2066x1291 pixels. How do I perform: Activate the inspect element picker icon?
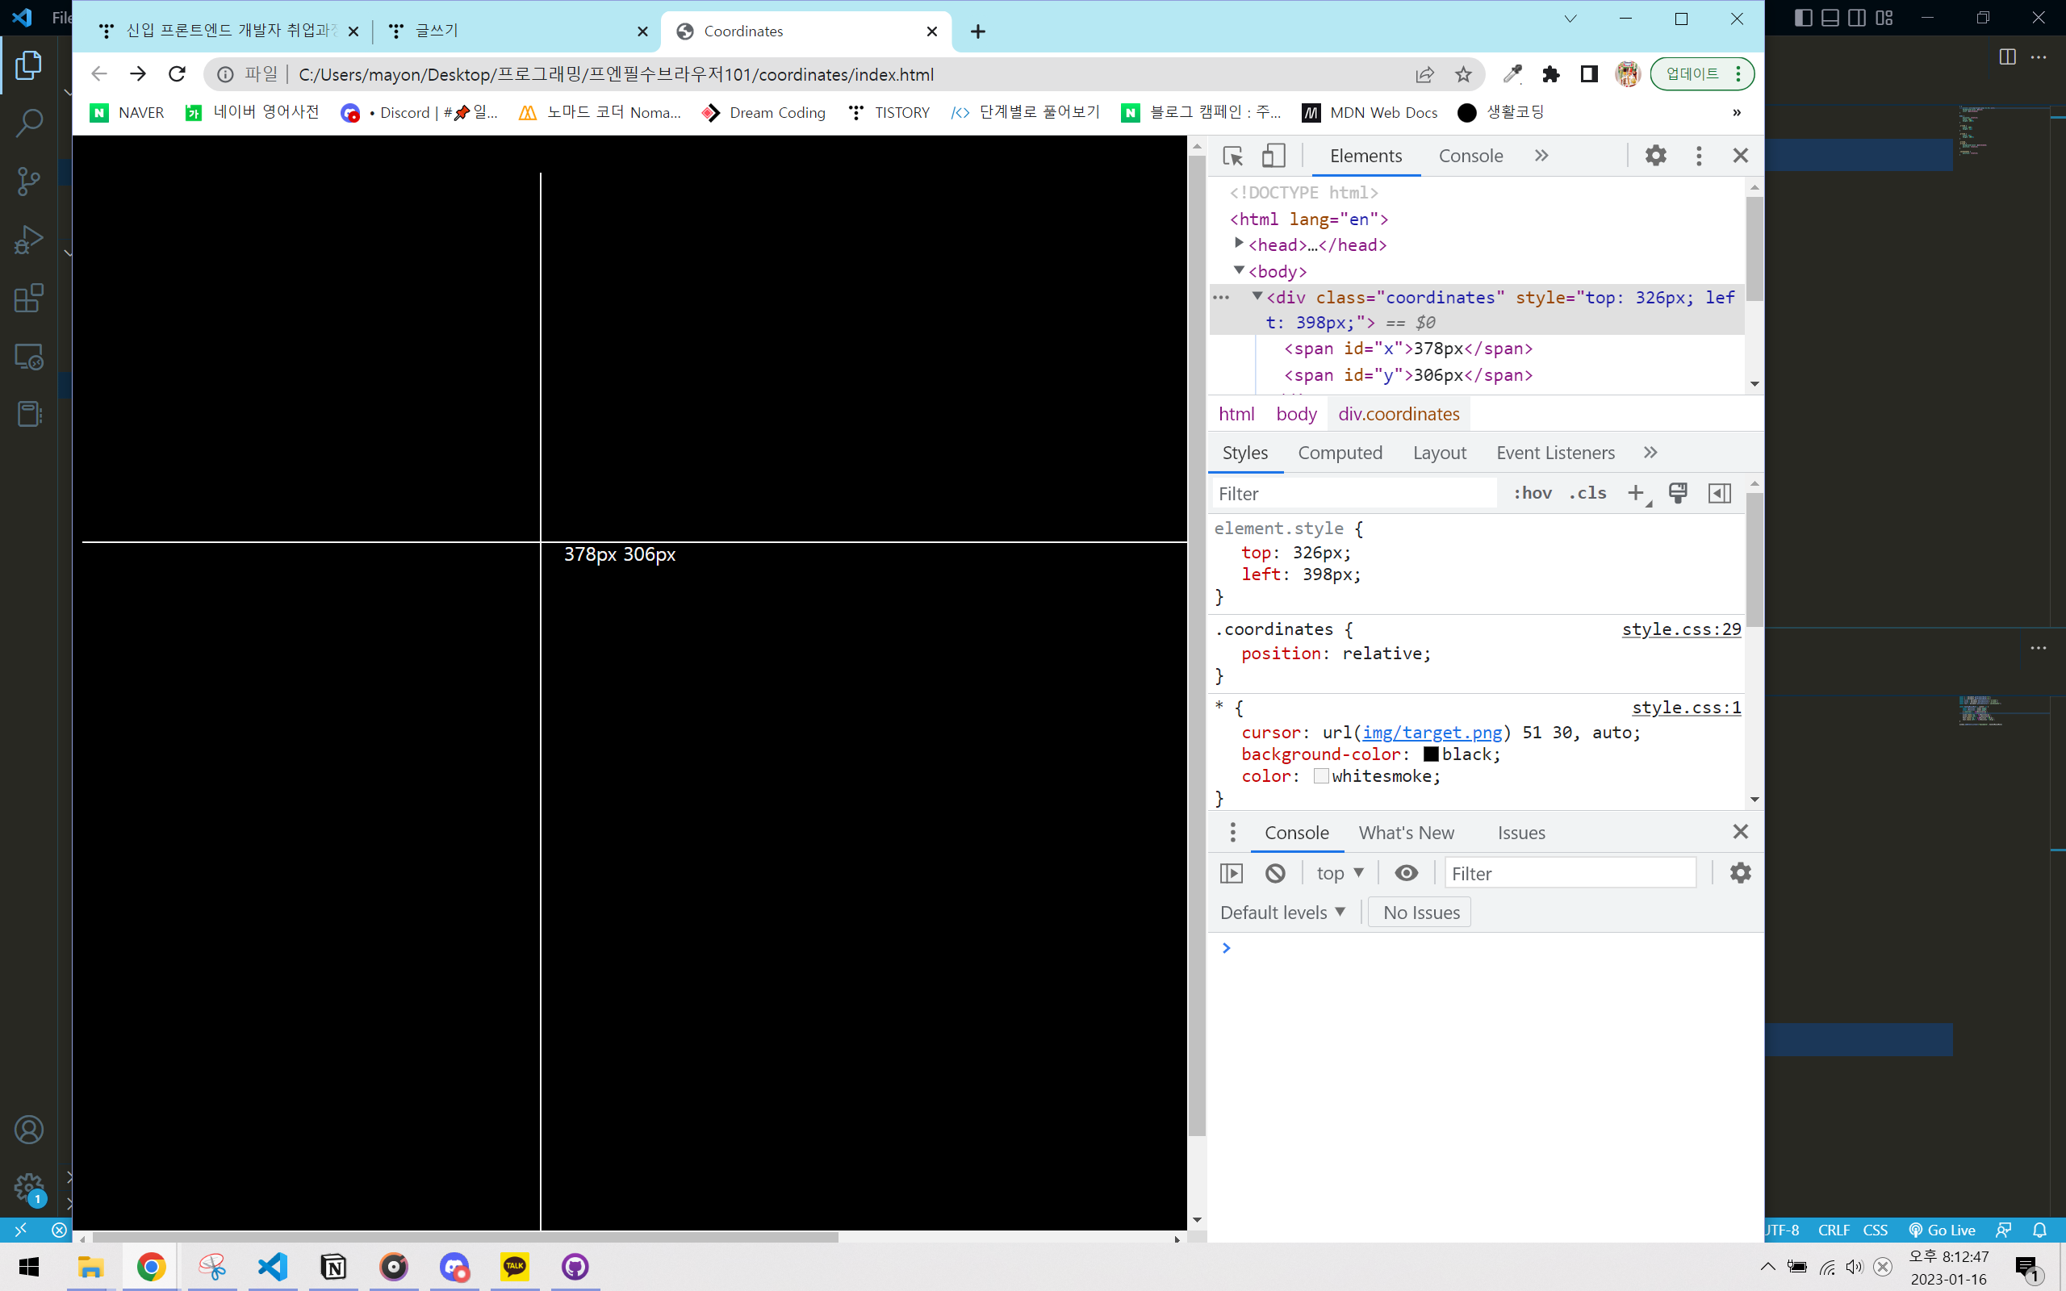(1232, 156)
